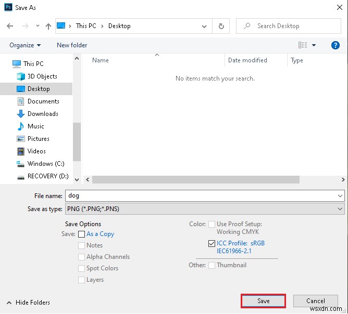The image size is (348, 314).
Task: Click the sidebar vertical scrollbar thumb
Action: (x=77, y=142)
